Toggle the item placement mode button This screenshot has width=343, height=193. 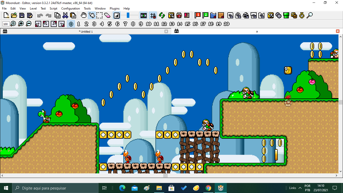(x=117, y=15)
